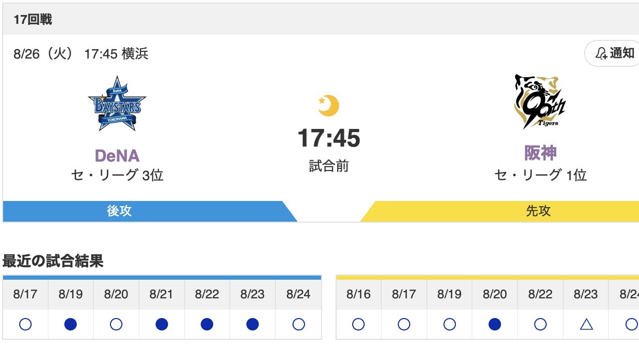Screen dimensions: 639x346
Task: Open the 阪神 team name link
Action: tap(540, 153)
